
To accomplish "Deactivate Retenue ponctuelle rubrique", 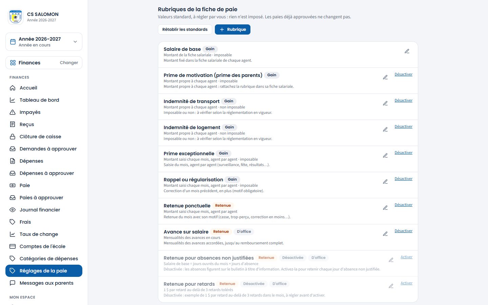I will 403,205.
